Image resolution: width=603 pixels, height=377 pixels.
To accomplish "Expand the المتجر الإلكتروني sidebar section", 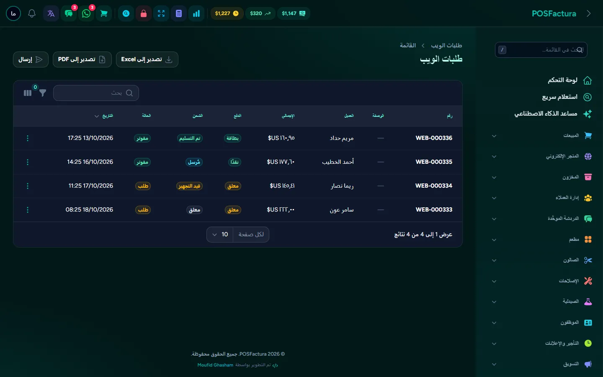I will 541,156.
